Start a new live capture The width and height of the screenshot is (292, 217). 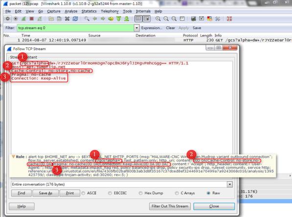[x=23, y=19]
